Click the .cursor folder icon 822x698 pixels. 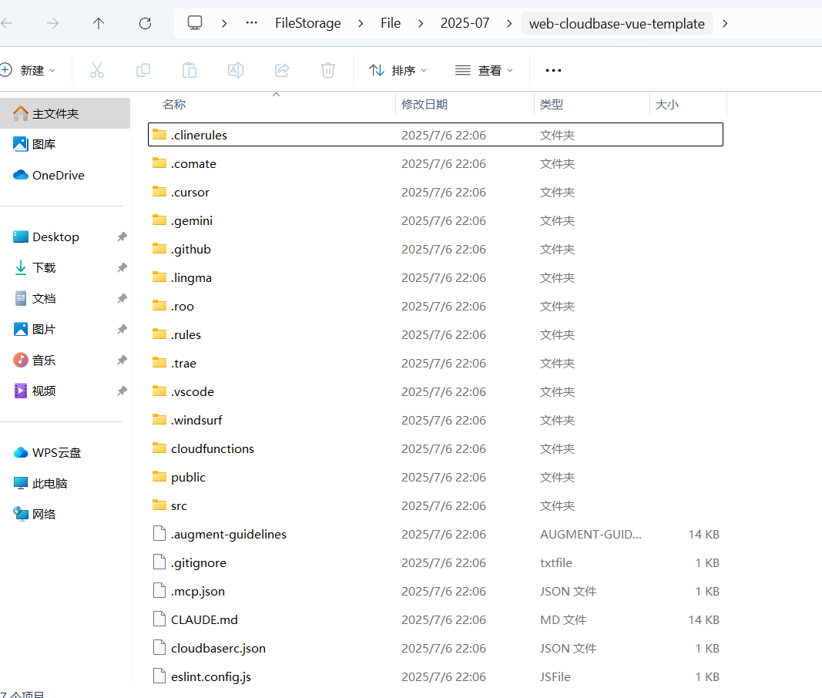159,192
